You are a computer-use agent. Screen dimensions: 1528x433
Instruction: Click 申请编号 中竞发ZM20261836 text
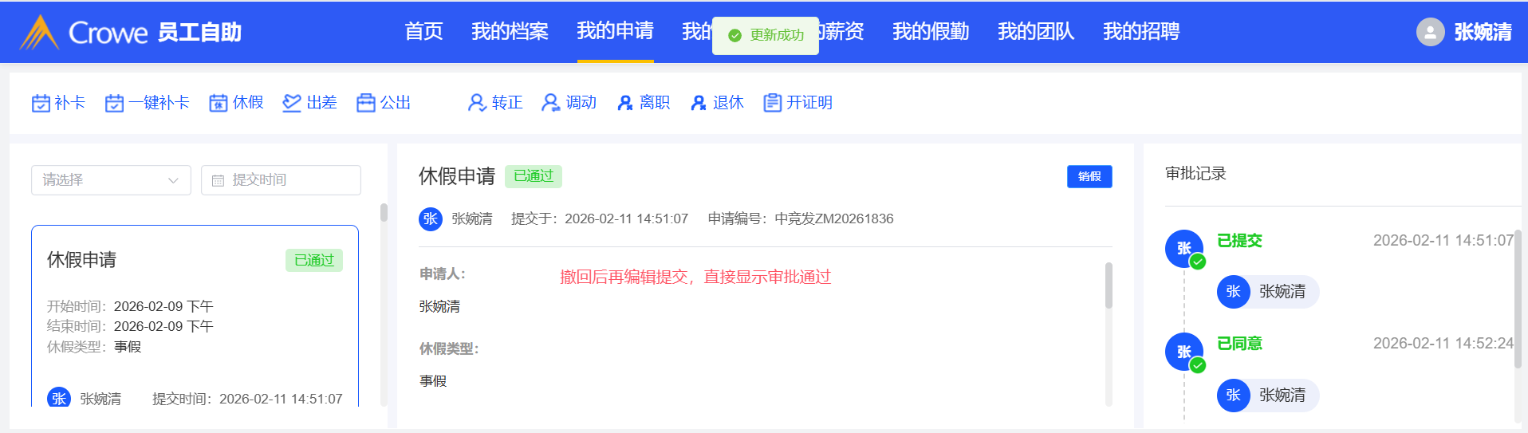pyautogui.click(x=801, y=218)
